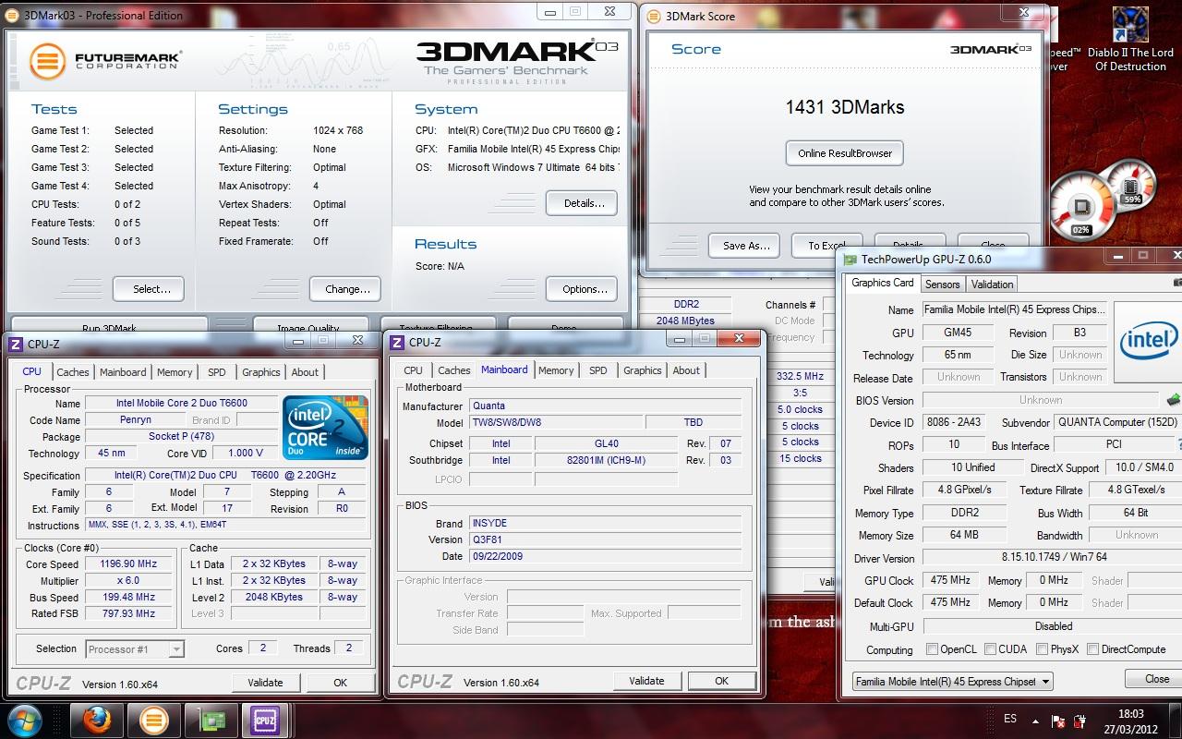
Task: Open GPU-Z taskbar icon
Action: 211,719
